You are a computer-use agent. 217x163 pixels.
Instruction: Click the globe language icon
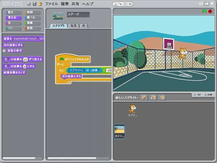(x=28, y=4)
